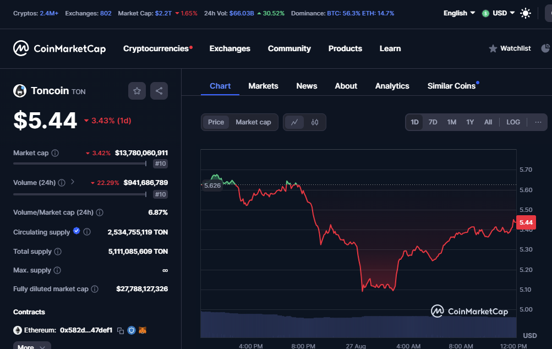Switch to the About tab
552x349 pixels.
pos(346,86)
